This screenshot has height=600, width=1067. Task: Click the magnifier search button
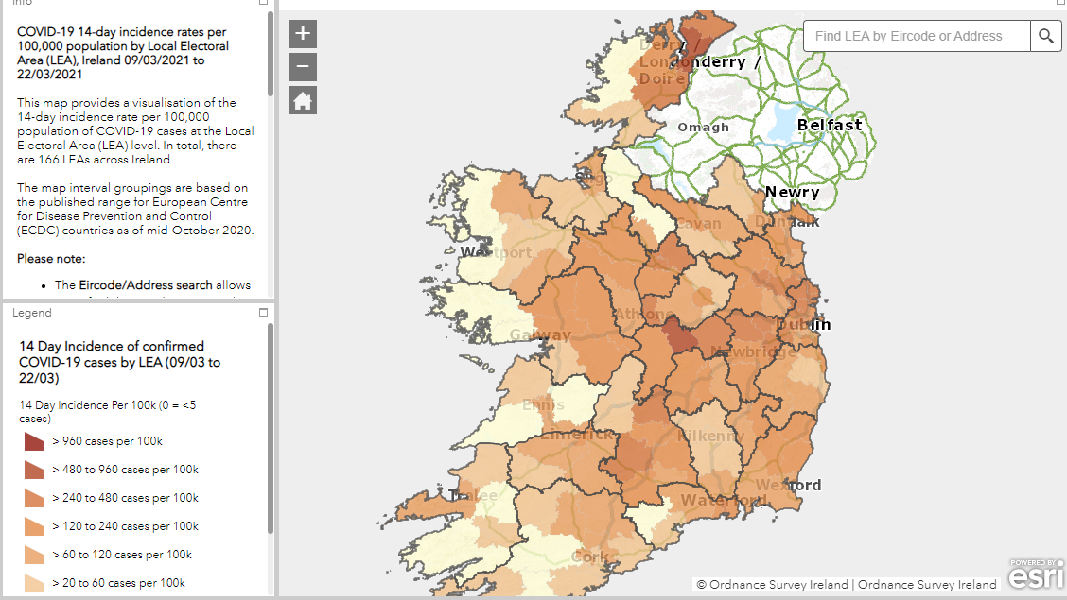(1045, 36)
